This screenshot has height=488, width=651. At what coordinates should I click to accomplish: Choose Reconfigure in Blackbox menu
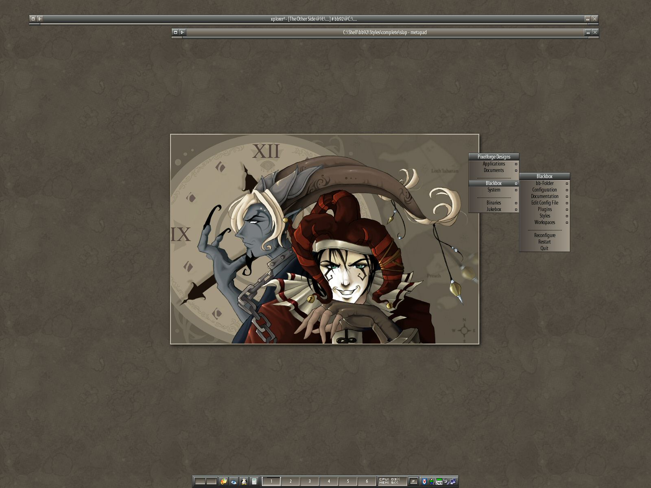(x=544, y=235)
